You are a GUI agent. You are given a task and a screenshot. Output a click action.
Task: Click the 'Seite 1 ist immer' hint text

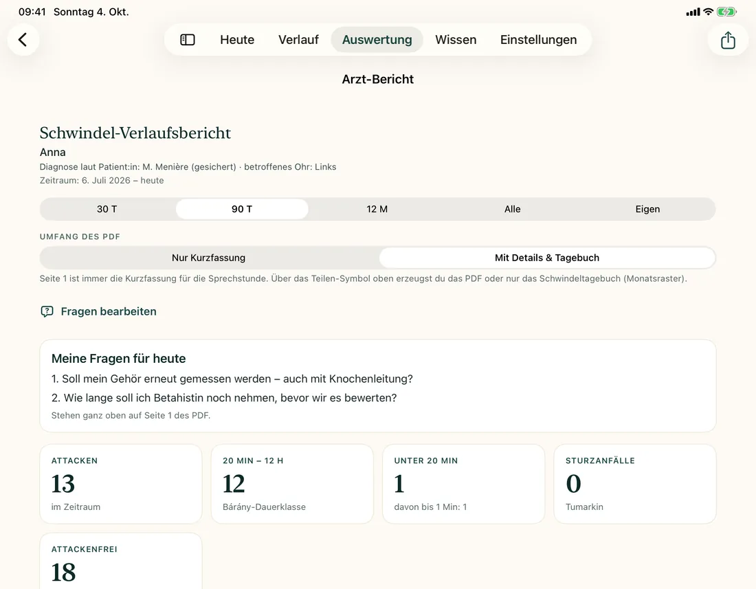click(x=364, y=278)
